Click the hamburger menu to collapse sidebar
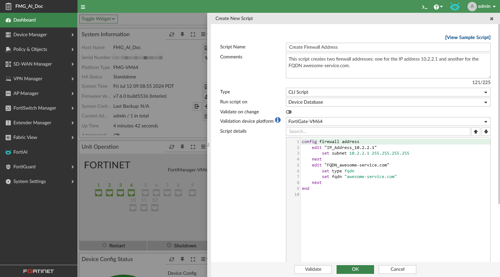Image resolution: width=500 pixels, height=277 pixels. point(83,7)
